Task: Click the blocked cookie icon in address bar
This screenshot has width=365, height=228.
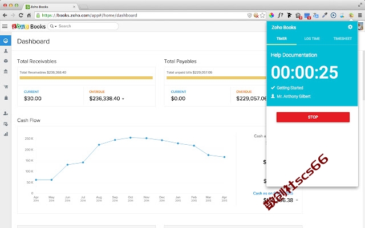Action: [x=256, y=15]
